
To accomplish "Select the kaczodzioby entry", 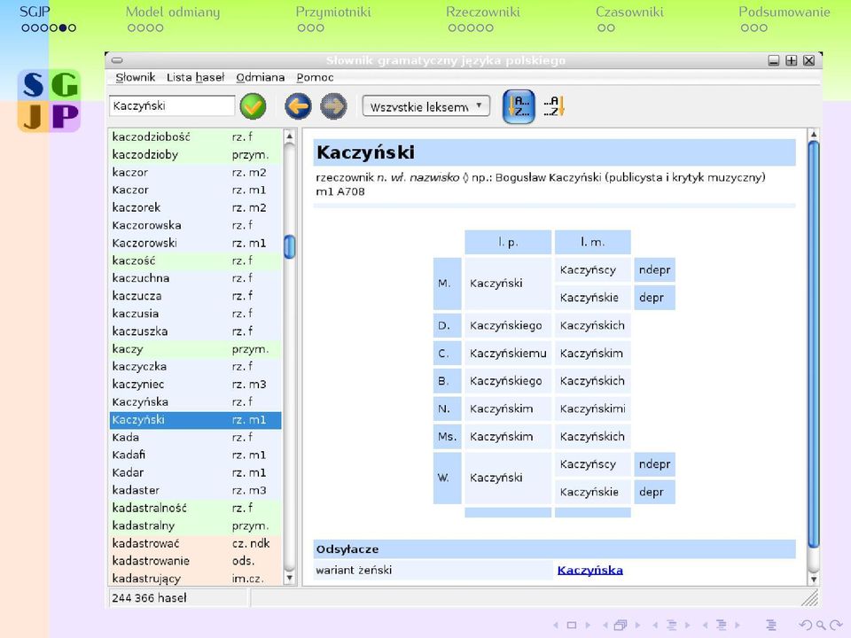I will [x=195, y=154].
